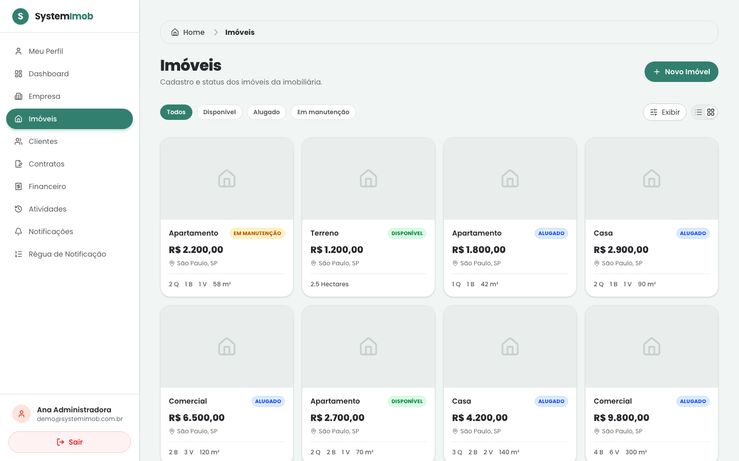Filter properties by Disponível
The width and height of the screenshot is (739, 461).
(220, 112)
